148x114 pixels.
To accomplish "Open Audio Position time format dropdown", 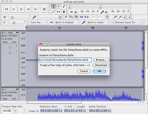I will coord(110,111).
